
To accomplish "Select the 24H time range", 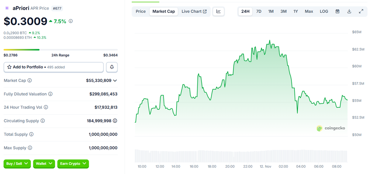I will tap(246, 11).
